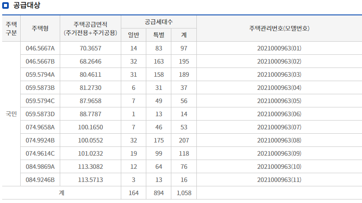Viewport: 362px width, 203px height.
Task: Select housing type 046.5667B
Action: click(x=40, y=61)
